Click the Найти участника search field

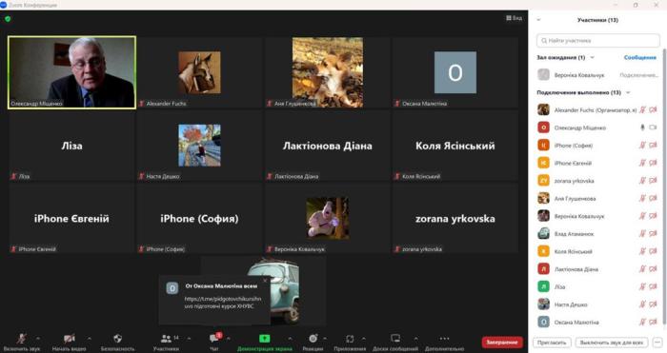coord(597,41)
